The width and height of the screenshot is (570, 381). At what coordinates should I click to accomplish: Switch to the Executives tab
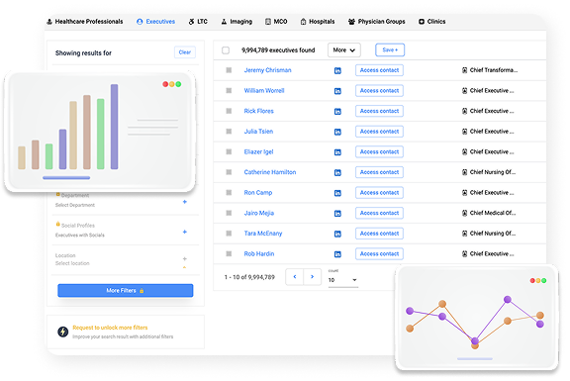155,22
